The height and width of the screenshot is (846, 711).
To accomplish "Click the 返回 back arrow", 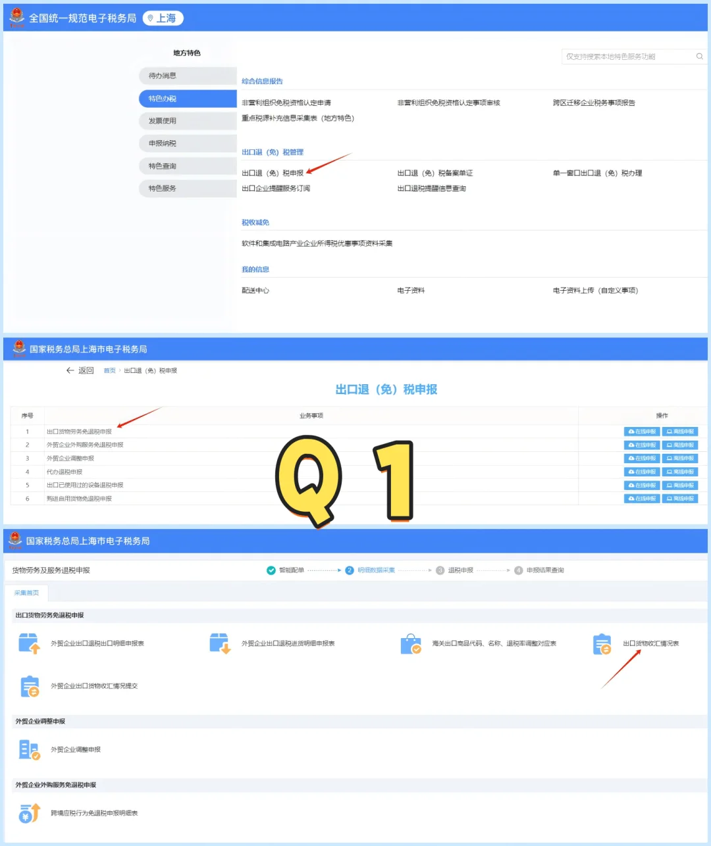I will (x=70, y=370).
